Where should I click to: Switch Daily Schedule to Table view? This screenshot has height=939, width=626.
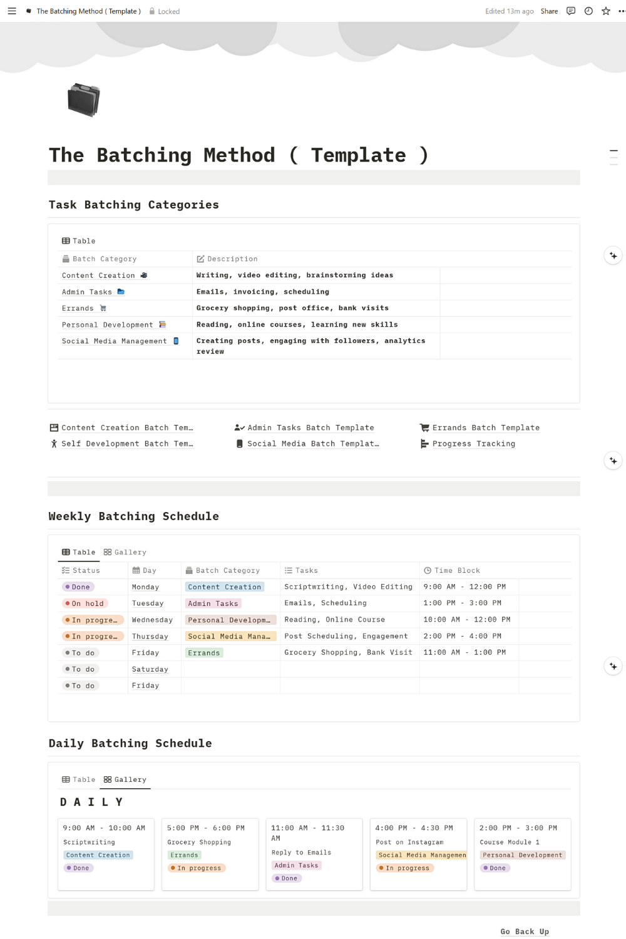point(79,779)
